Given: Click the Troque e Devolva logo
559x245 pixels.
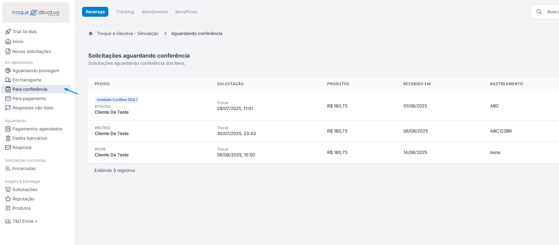Looking at the screenshot, I should [x=36, y=13].
